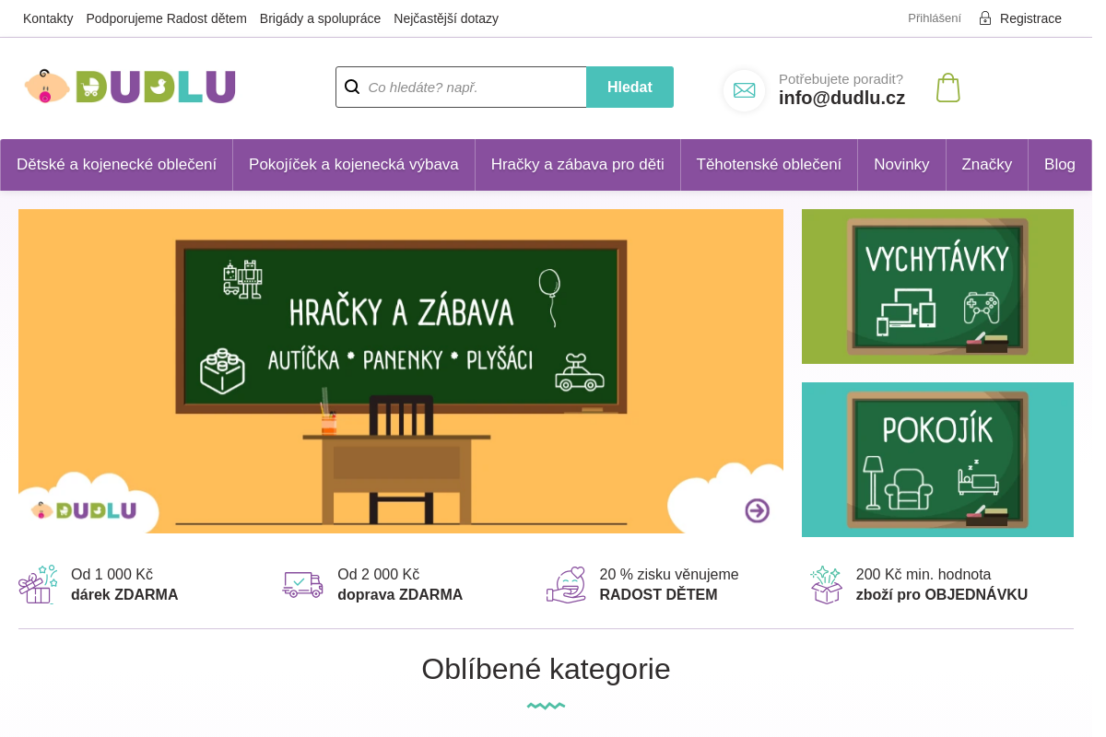The height and width of the screenshot is (737, 1106).
Task: Open the Hračky a zábava pro děti category
Action: click(577, 165)
